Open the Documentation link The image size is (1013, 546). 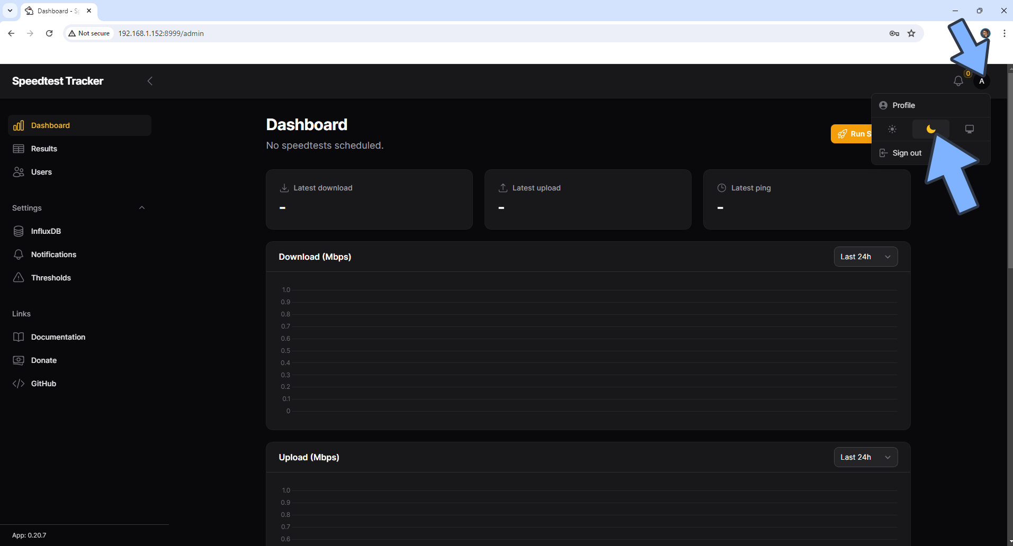(80, 337)
